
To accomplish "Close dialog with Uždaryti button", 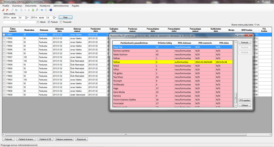I will pyautogui.click(x=245, y=105).
